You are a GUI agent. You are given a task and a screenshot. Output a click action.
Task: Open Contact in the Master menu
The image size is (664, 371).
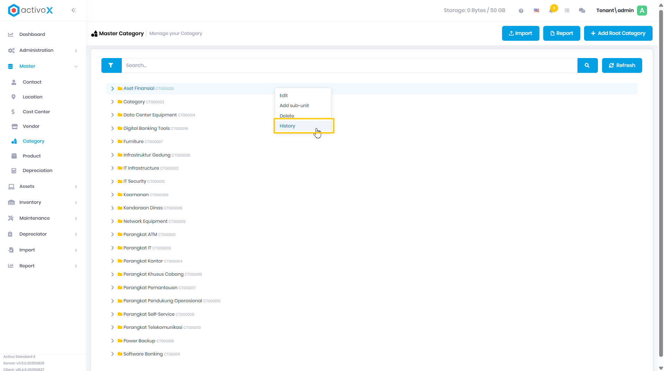pos(32,82)
